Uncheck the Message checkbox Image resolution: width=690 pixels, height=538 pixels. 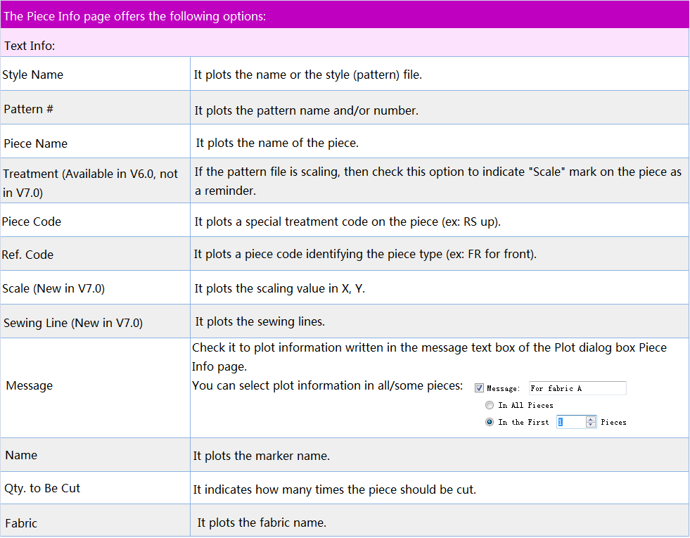(479, 388)
